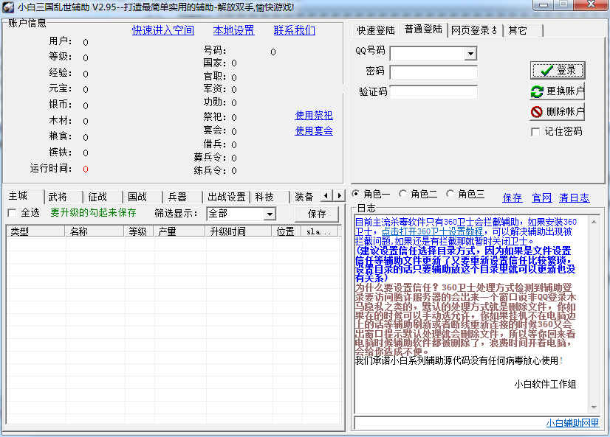Click the 小白软件工作组 signature text
This screenshot has height=437, width=610.
click(545, 384)
